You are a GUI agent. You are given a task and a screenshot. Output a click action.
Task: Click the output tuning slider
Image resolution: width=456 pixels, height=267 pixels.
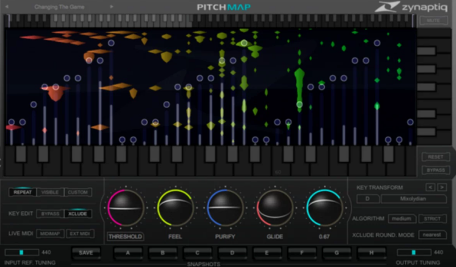pyautogui.click(x=414, y=252)
